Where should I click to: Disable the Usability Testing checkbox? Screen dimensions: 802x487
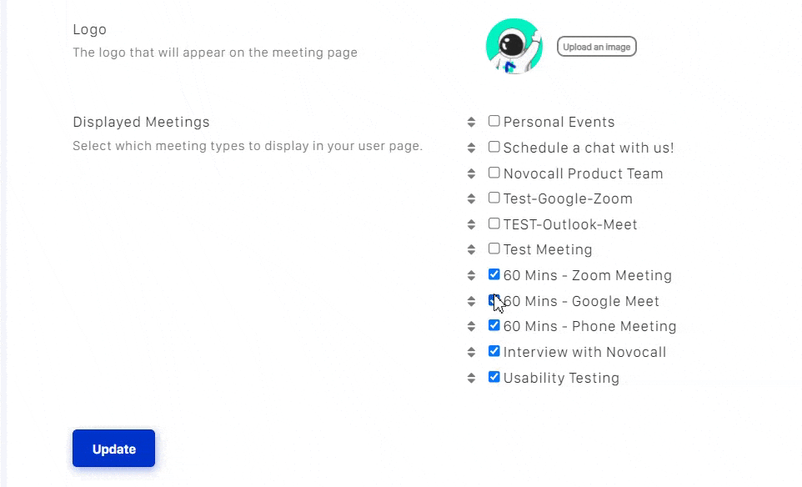click(x=494, y=377)
